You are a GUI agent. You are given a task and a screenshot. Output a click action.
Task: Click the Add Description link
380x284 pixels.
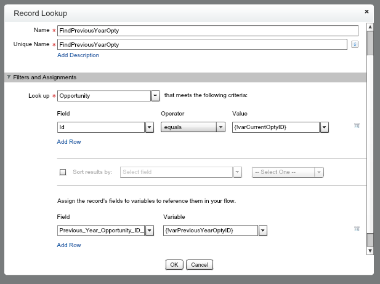78,55
